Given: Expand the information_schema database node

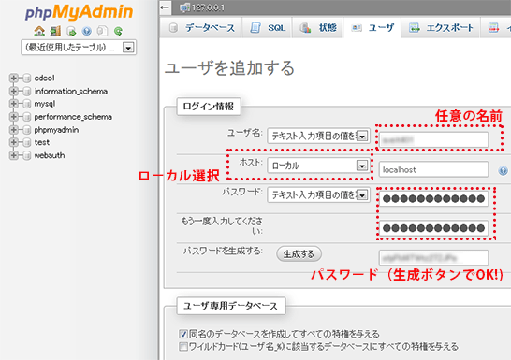Looking at the screenshot, I should [x=14, y=91].
